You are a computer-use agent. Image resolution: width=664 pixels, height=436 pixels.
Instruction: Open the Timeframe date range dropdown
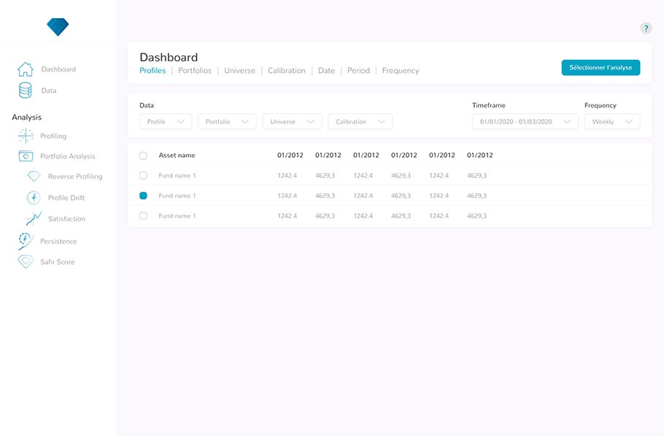tap(525, 122)
